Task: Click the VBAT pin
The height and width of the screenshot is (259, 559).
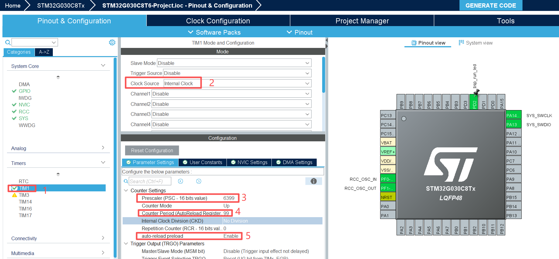Action: pyautogui.click(x=388, y=143)
